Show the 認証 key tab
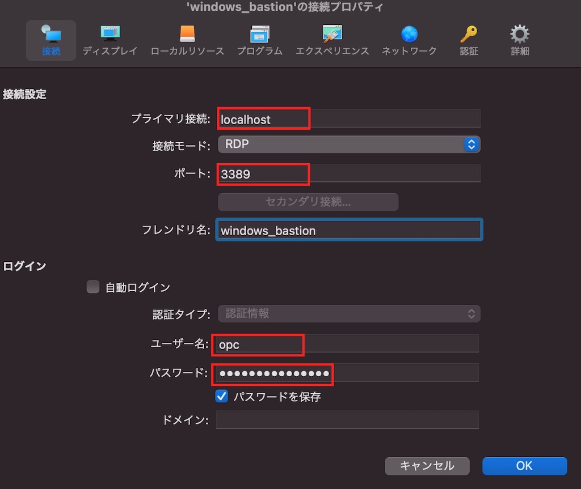 [469, 40]
